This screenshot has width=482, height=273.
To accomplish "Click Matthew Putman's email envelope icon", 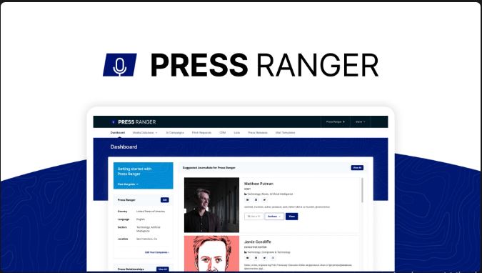I will pos(248,200).
